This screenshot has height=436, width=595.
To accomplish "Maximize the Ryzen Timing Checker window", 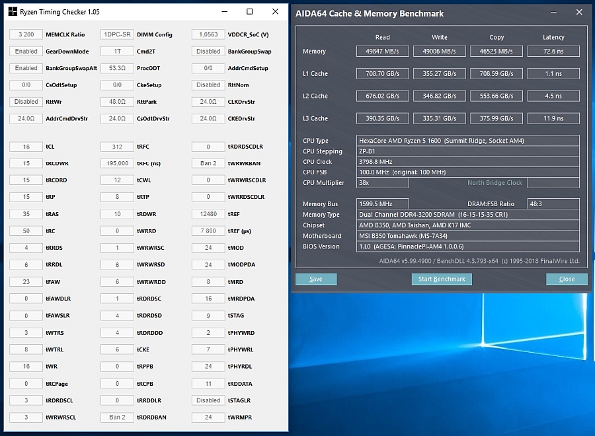I will pyautogui.click(x=250, y=12).
